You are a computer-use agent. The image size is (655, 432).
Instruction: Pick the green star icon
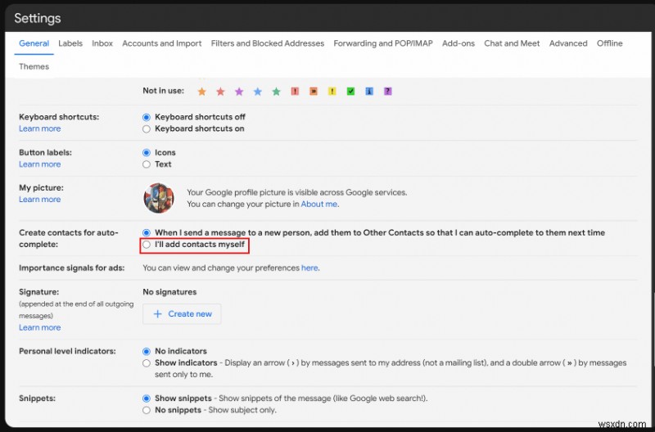coord(277,92)
